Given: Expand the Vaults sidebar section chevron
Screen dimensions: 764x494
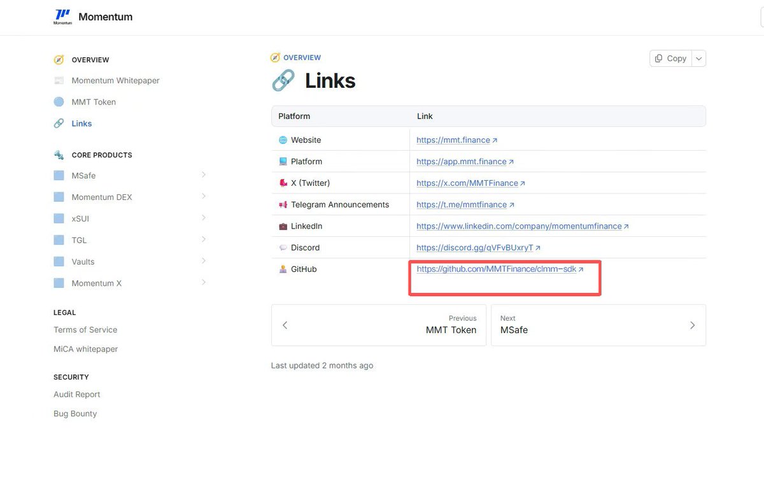Looking at the screenshot, I should [203, 261].
